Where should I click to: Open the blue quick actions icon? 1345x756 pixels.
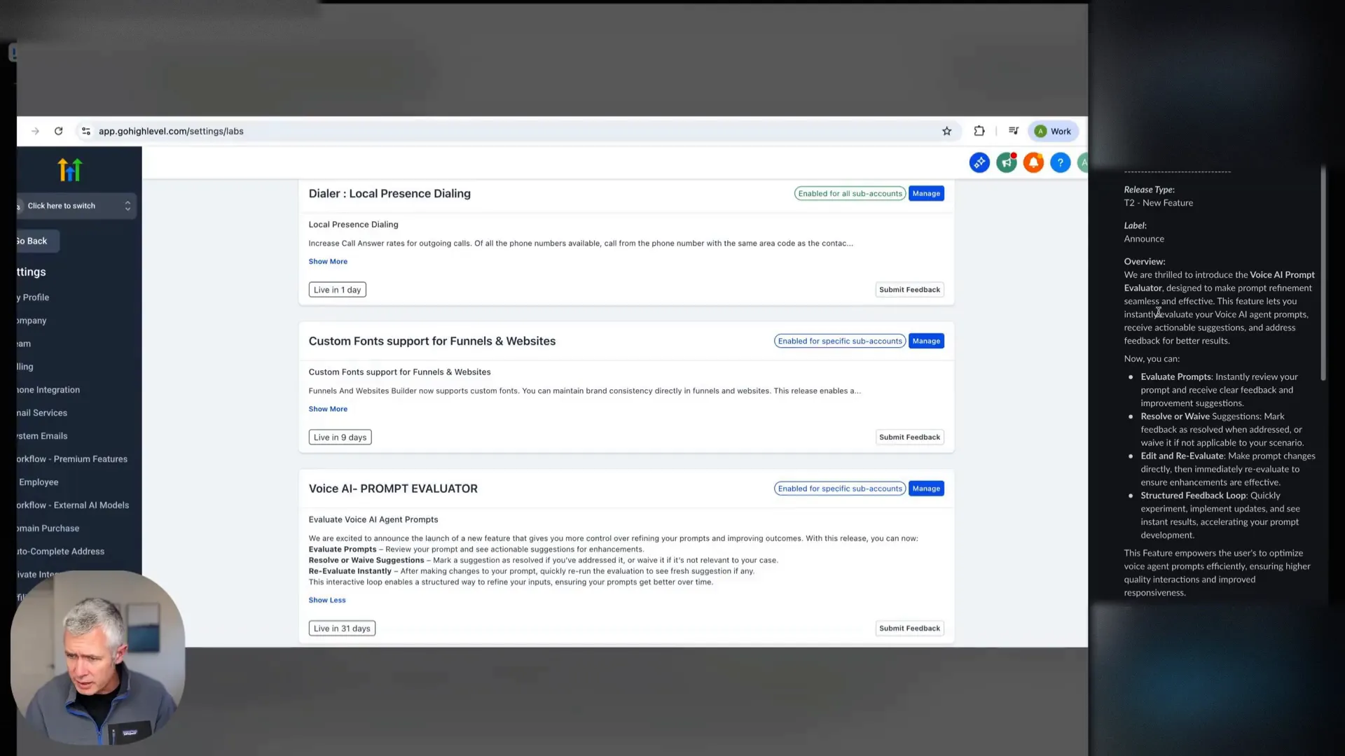pos(979,162)
